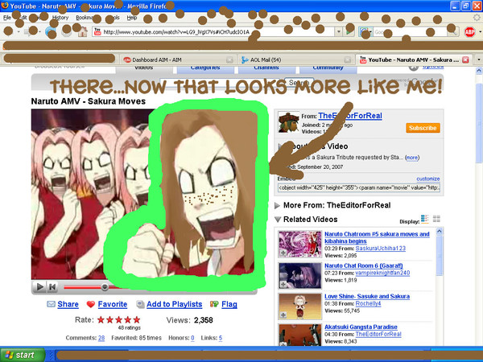This screenshot has width=483, height=362.
Task: Open the list all tabs dropdown
Action: click(479, 60)
